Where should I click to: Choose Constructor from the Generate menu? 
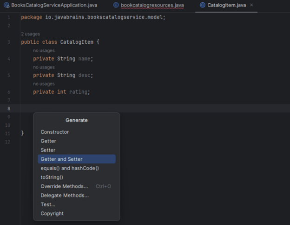pos(54,132)
